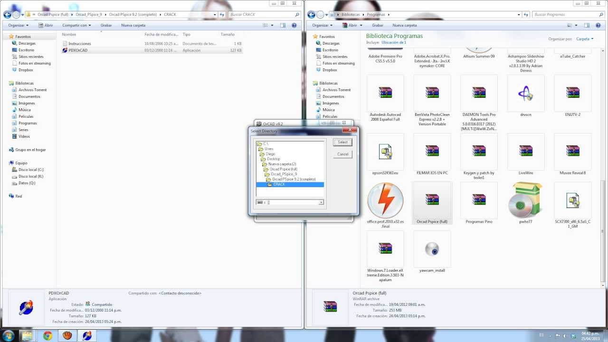Open Dropbox in left window sidebar

26,70
